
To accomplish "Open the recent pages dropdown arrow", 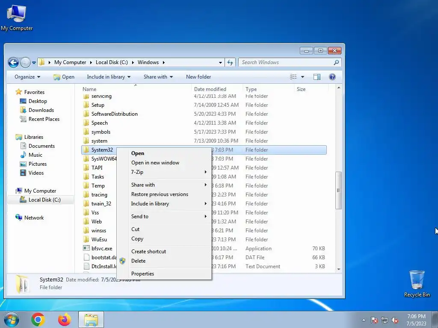I will 34,63.
